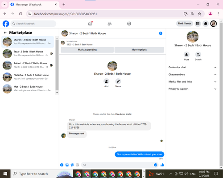Expand Privacy & support section

pos(193,89)
